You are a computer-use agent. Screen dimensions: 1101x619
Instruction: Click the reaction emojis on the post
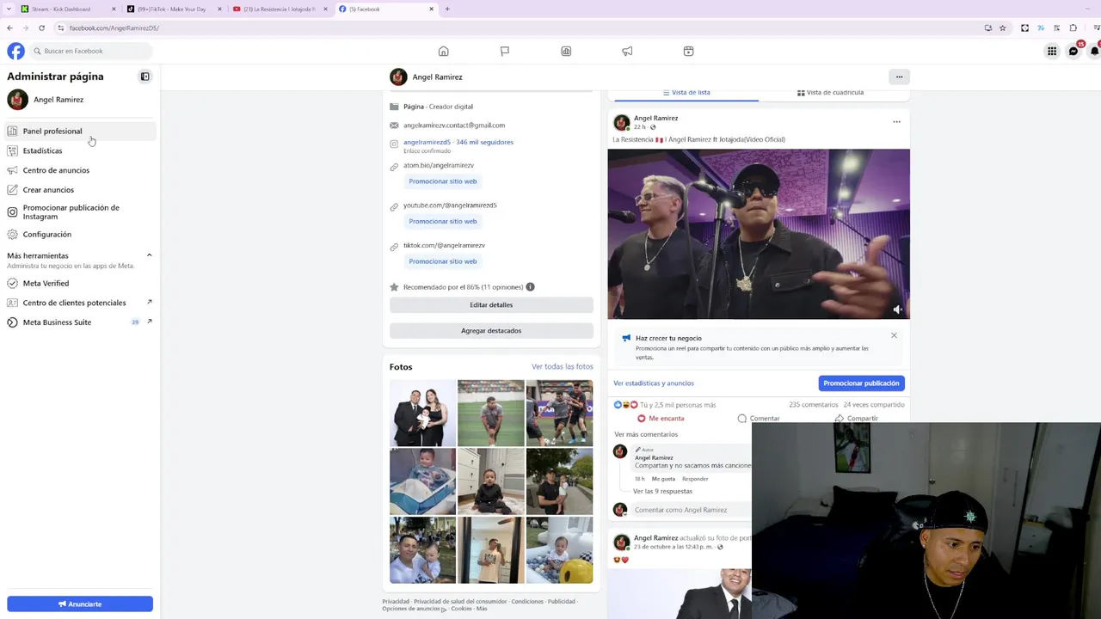click(x=625, y=405)
